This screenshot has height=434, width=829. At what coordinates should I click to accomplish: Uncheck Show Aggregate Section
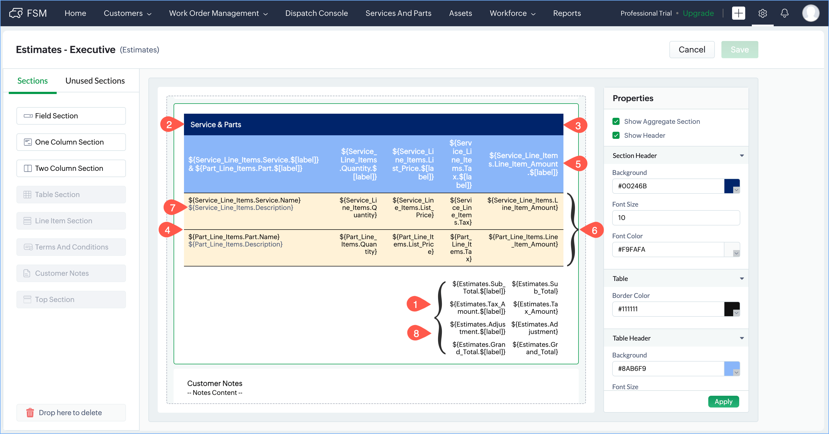pos(616,121)
